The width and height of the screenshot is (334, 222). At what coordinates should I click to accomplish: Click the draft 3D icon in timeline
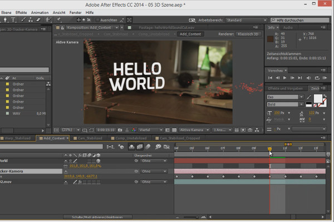[x=121, y=147]
